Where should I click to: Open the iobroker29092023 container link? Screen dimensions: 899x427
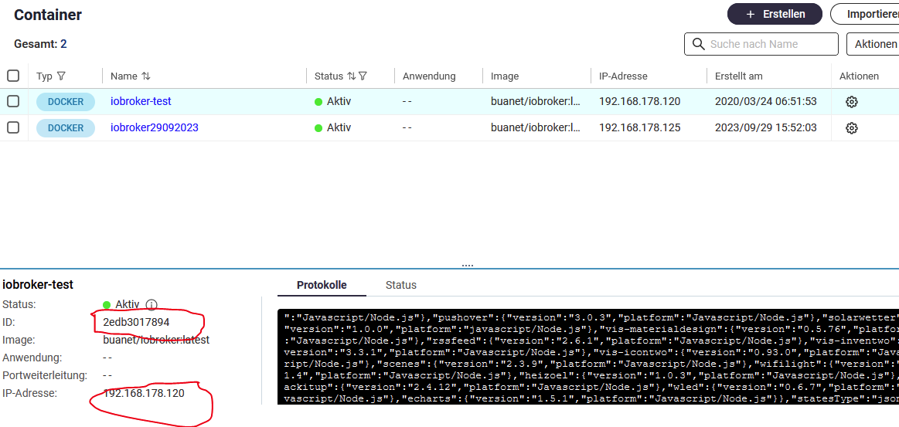pyautogui.click(x=155, y=127)
